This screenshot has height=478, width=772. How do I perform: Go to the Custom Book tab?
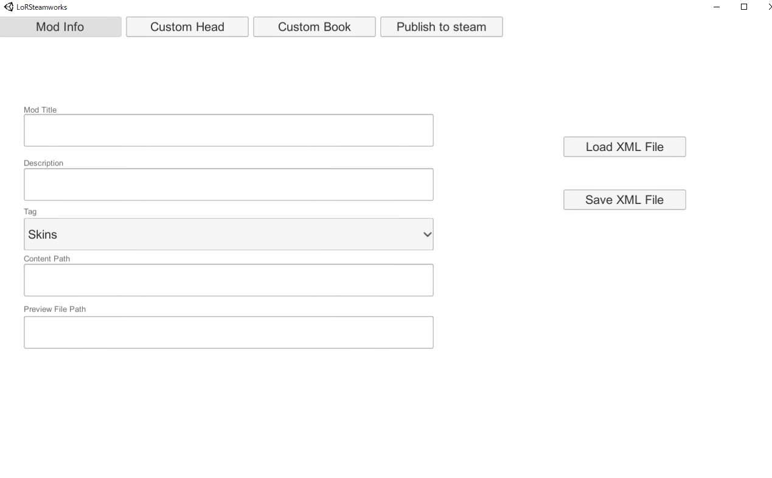pos(315,27)
